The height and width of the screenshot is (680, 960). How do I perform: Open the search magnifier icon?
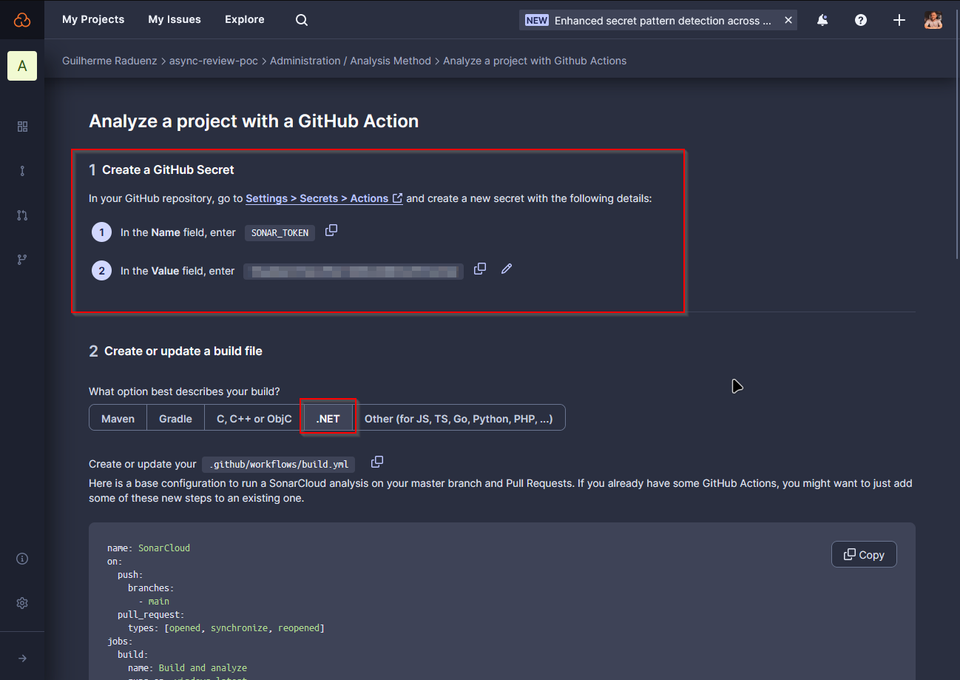click(x=302, y=20)
